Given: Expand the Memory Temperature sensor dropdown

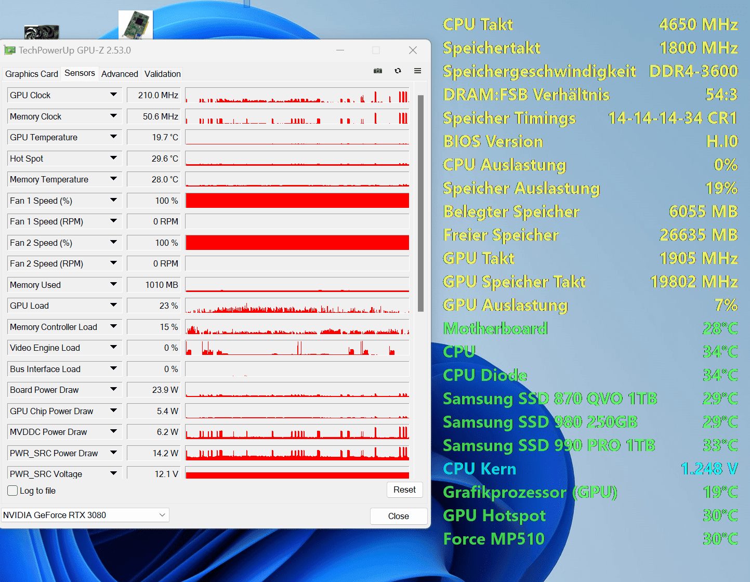Looking at the screenshot, I should click(113, 179).
